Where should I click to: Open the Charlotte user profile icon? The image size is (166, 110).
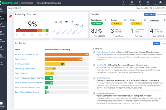tap(160, 3)
